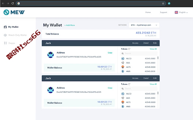Click the UK flag icon
Screen dimensions: 193x120
(176, 12)
